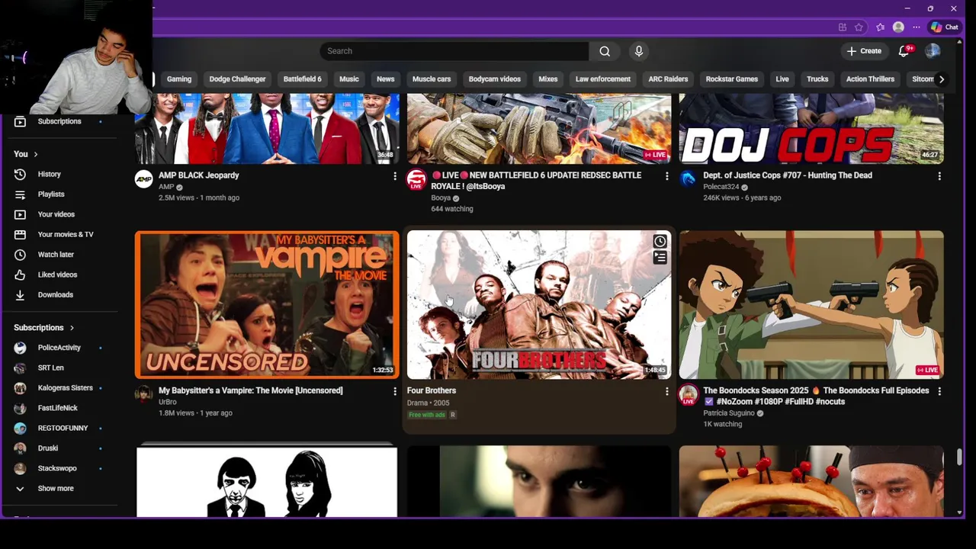Select the Rockstar Games chip
The image size is (976, 549).
coord(732,79)
